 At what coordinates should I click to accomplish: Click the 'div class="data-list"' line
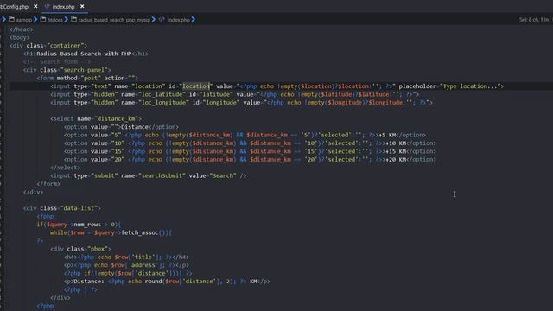click(x=61, y=208)
